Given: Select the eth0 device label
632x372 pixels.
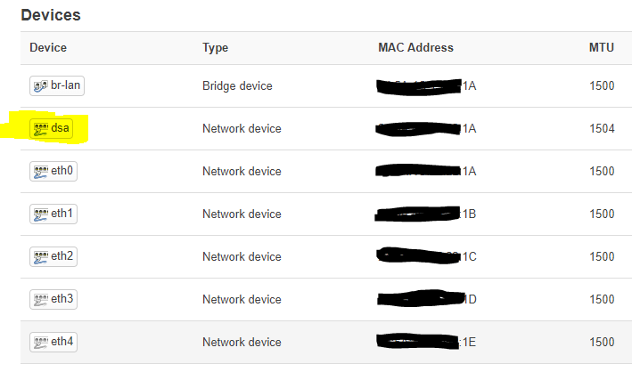Looking at the screenshot, I should 62,171.
